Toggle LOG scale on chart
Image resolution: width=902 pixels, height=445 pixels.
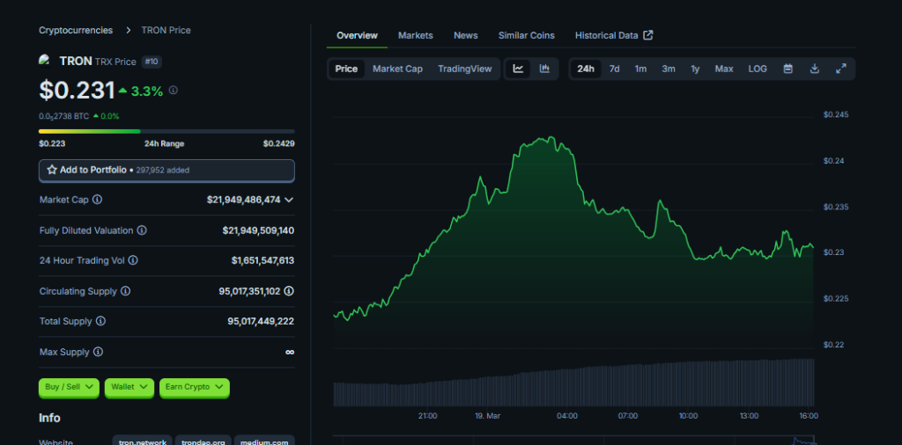[x=758, y=69]
